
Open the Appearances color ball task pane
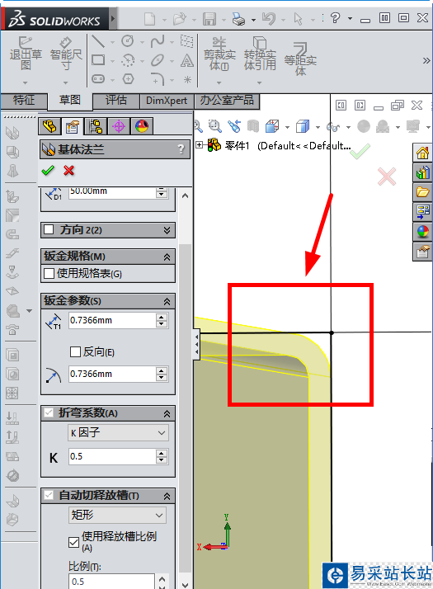[422, 232]
